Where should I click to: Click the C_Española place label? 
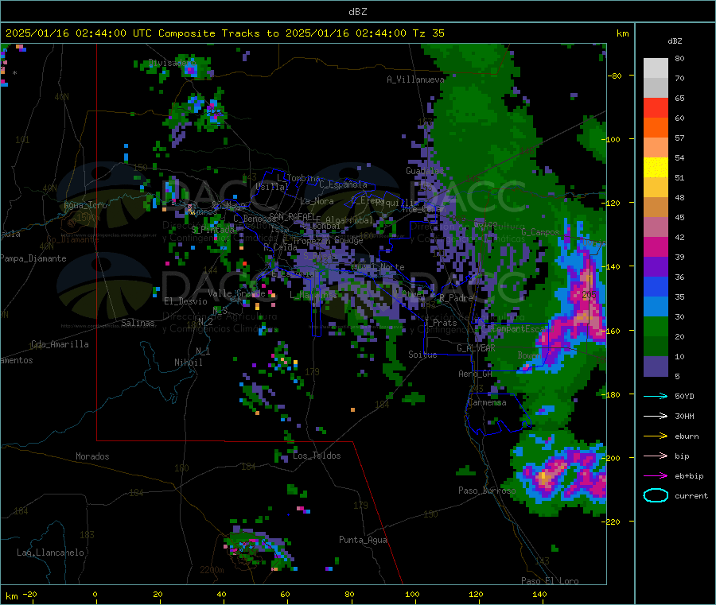point(343,184)
